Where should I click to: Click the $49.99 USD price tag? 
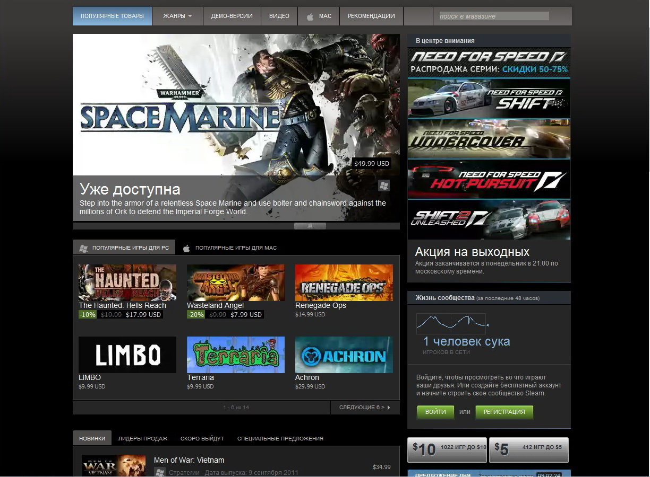pos(372,163)
